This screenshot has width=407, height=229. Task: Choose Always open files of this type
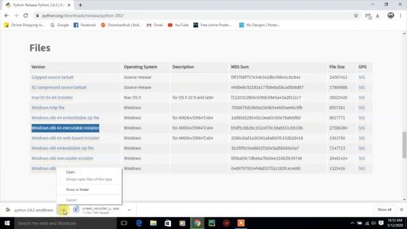(x=89, y=179)
